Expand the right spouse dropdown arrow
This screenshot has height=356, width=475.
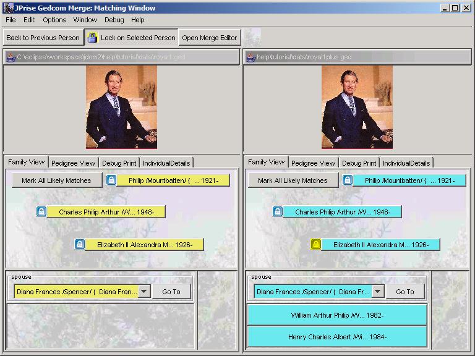(x=378, y=292)
